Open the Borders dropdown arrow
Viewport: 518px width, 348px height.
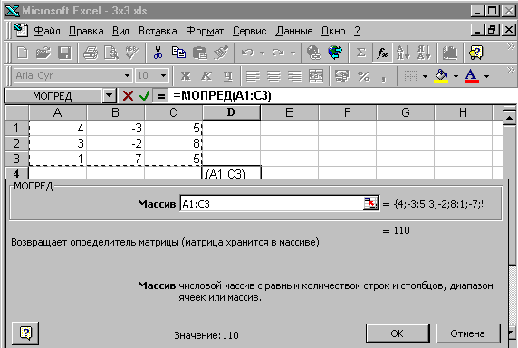tap(425, 77)
